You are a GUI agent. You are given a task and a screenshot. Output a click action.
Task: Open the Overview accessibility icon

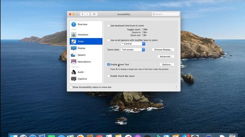click(73, 24)
